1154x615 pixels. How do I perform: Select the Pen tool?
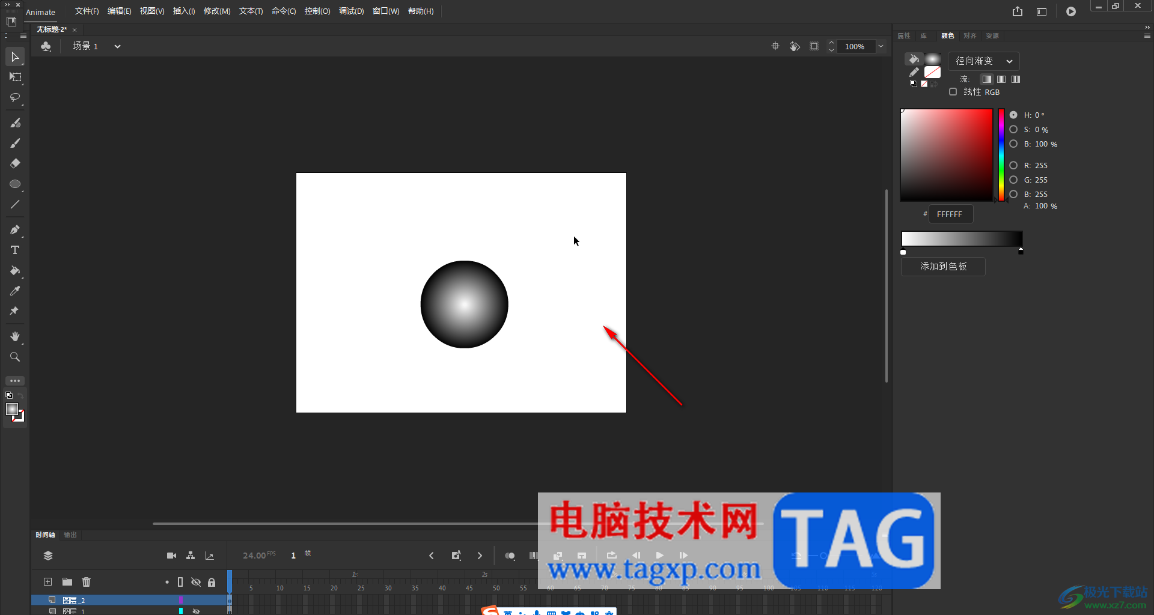pos(15,229)
